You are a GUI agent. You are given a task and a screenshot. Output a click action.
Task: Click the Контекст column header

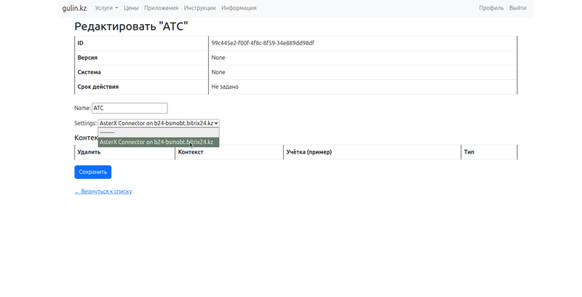point(191,152)
